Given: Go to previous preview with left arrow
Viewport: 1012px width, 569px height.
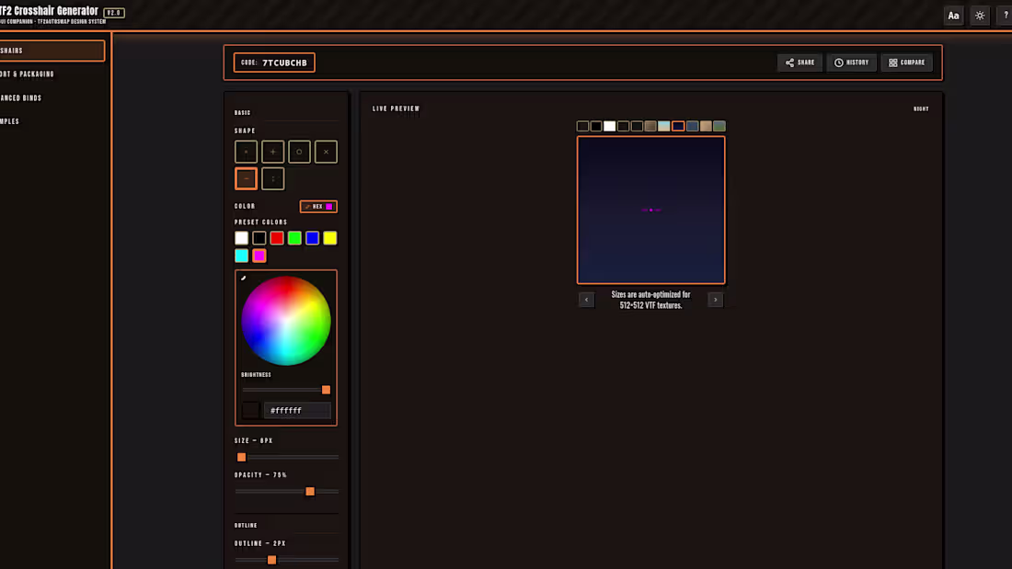Looking at the screenshot, I should click(586, 300).
